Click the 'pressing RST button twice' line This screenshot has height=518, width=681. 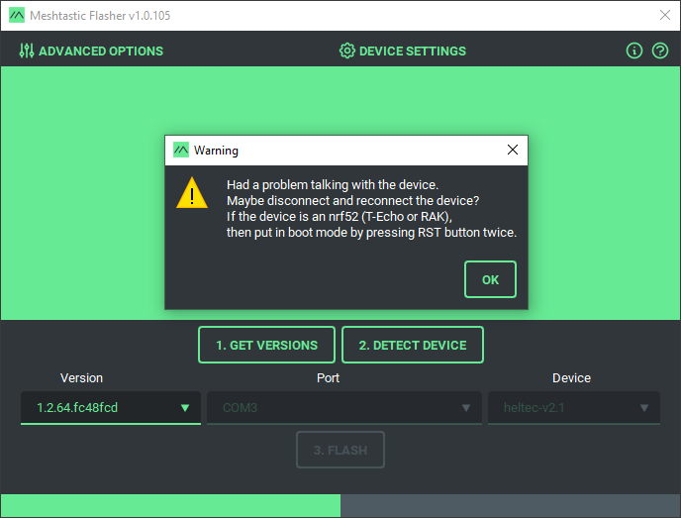click(x=372, y=233)
